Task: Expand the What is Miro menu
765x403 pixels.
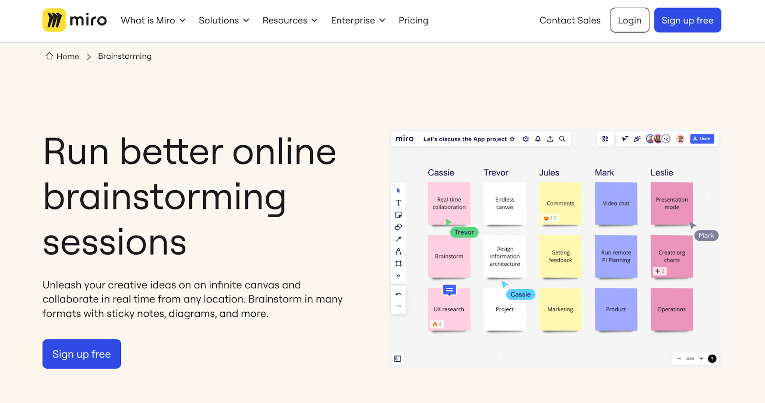Action: tap(153, 21)
